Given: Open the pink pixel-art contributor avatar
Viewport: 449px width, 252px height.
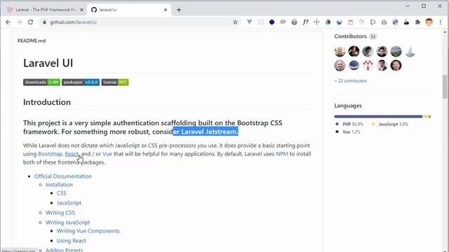Looking at the screenshot, I should point(368,66).
